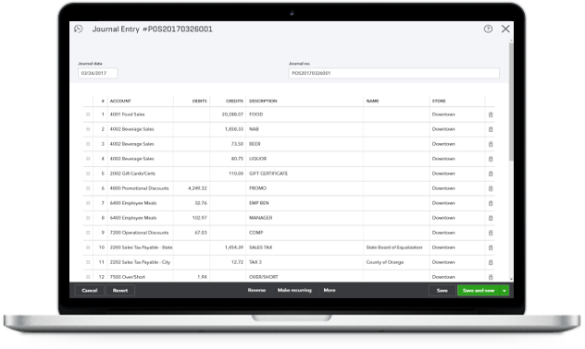Click the green Save and new button
This screenshot has width=585, height=349.
pos(479,291)
